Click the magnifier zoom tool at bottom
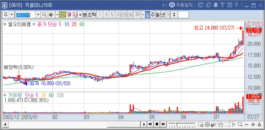This screenshot has height=130, width=265. (x=240, y=124)
